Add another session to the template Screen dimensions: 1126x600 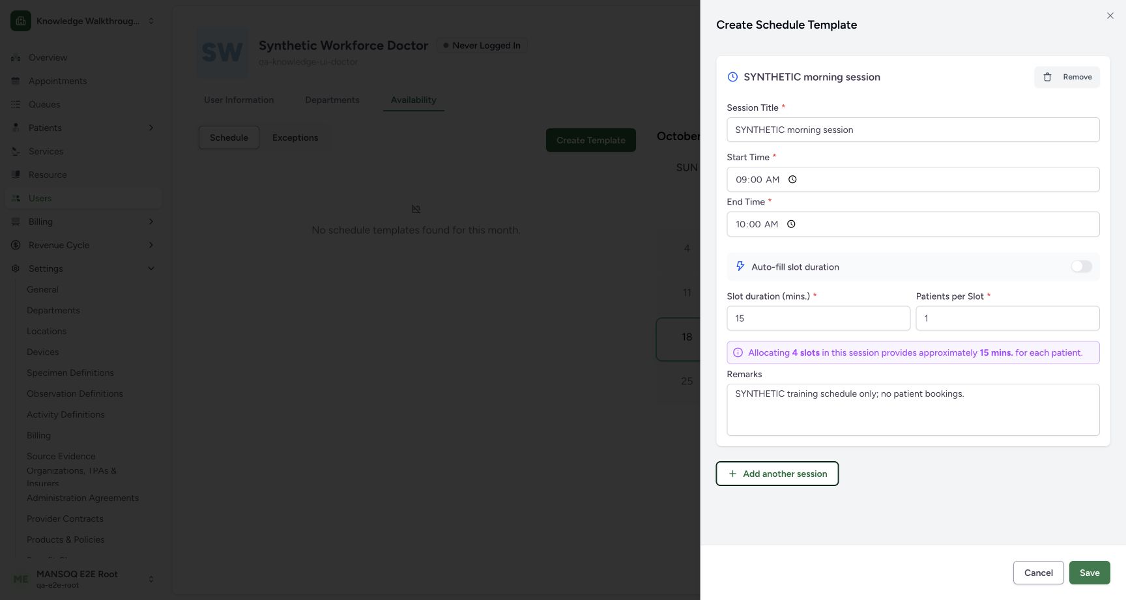tap(777, 474)
